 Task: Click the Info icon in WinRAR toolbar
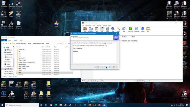coord(123,29)
